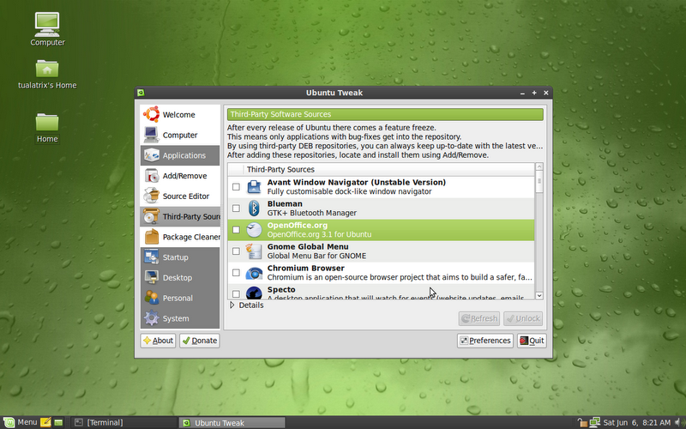Viewport: 686px width, 429px height.
Task: Quit Ubuntu Tweak
Action: 532,341
